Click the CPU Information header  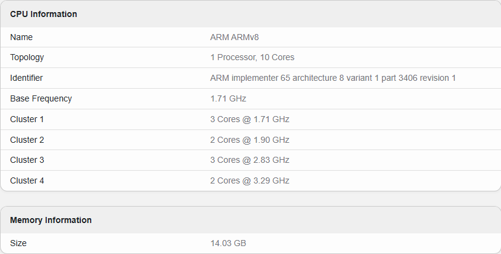click(43, 14)
